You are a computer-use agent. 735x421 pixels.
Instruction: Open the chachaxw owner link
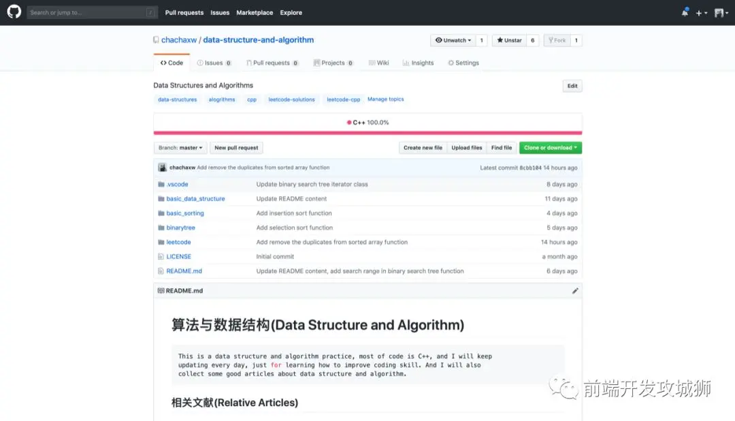point(179,40)
